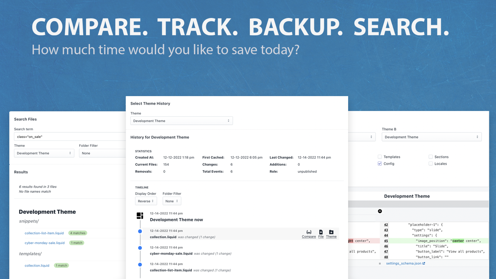Open Theme dropdown in Select Theme History
Viewport: 496px width, 279px height.
click(182, 121)
